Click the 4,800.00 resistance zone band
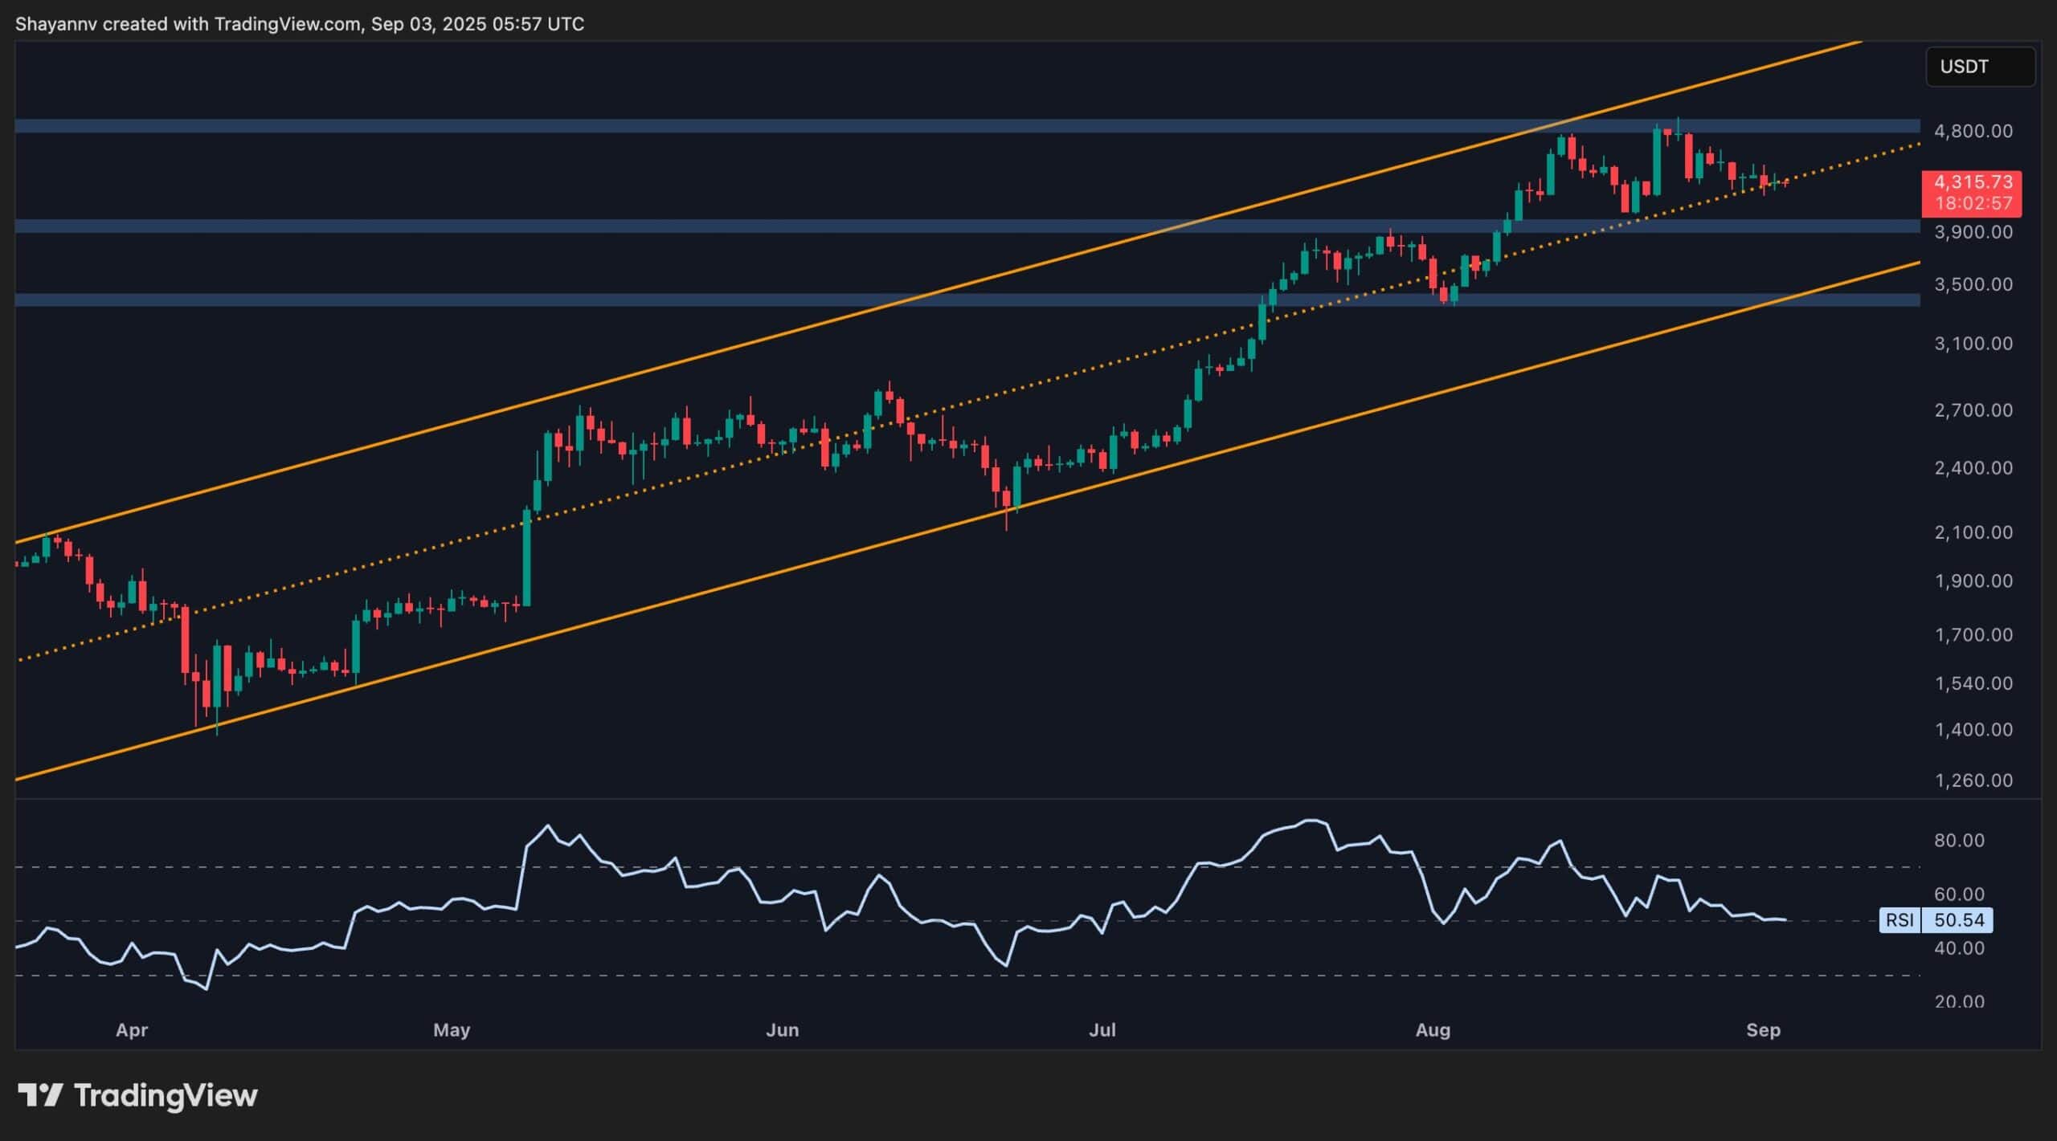Image resolution: width=2057 pixels, height=1141 pixels. [x=964, y=126]
